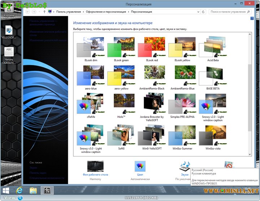Open Фон рабочего стола background settings

[x=95, y=166]
